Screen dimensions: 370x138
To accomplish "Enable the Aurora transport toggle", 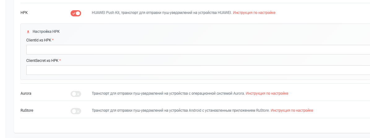I will click(x=76, y=94).
